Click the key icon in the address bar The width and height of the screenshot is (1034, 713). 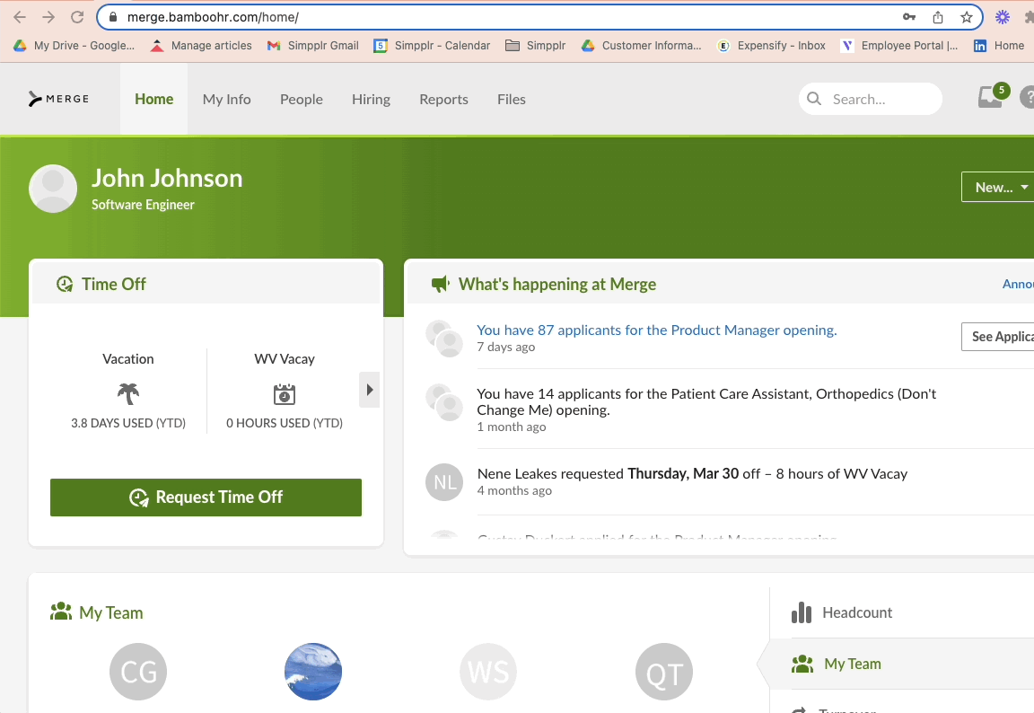(909, 16)
